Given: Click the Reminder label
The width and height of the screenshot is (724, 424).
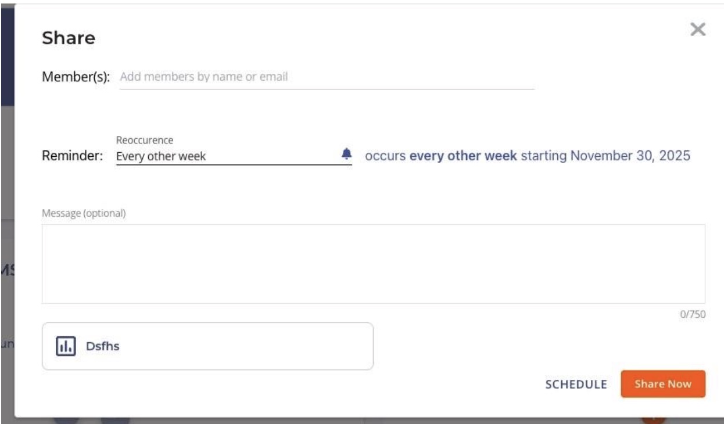Looking at the screenshot, I should click(x=72, y=156).
